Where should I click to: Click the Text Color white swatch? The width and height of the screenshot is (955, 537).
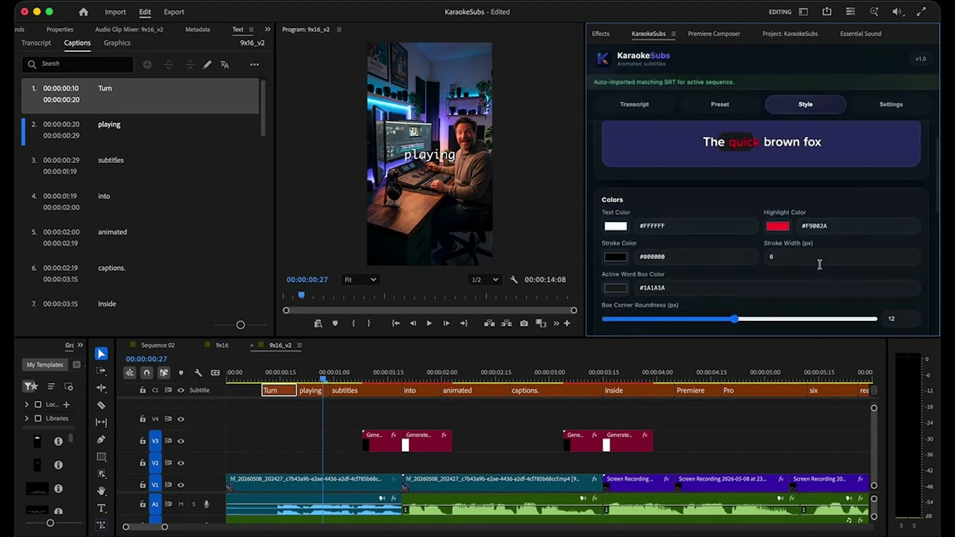point(615,226)
